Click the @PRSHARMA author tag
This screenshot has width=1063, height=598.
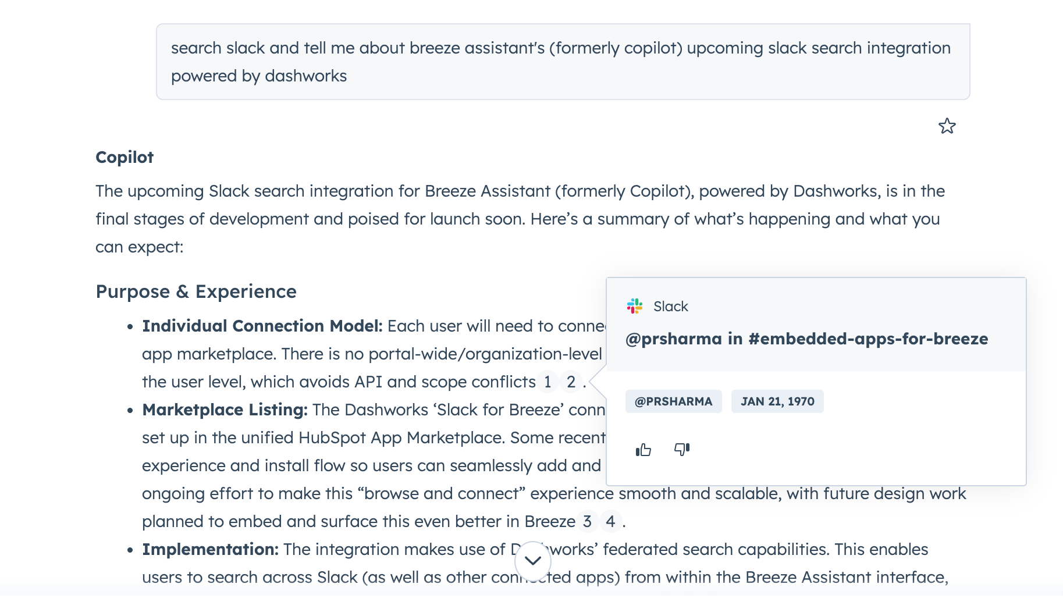coord(673,401)
